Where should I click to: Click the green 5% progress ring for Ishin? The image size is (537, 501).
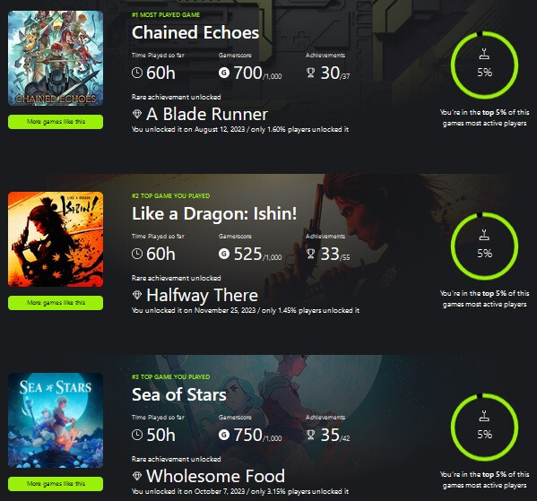coord(484,246)
